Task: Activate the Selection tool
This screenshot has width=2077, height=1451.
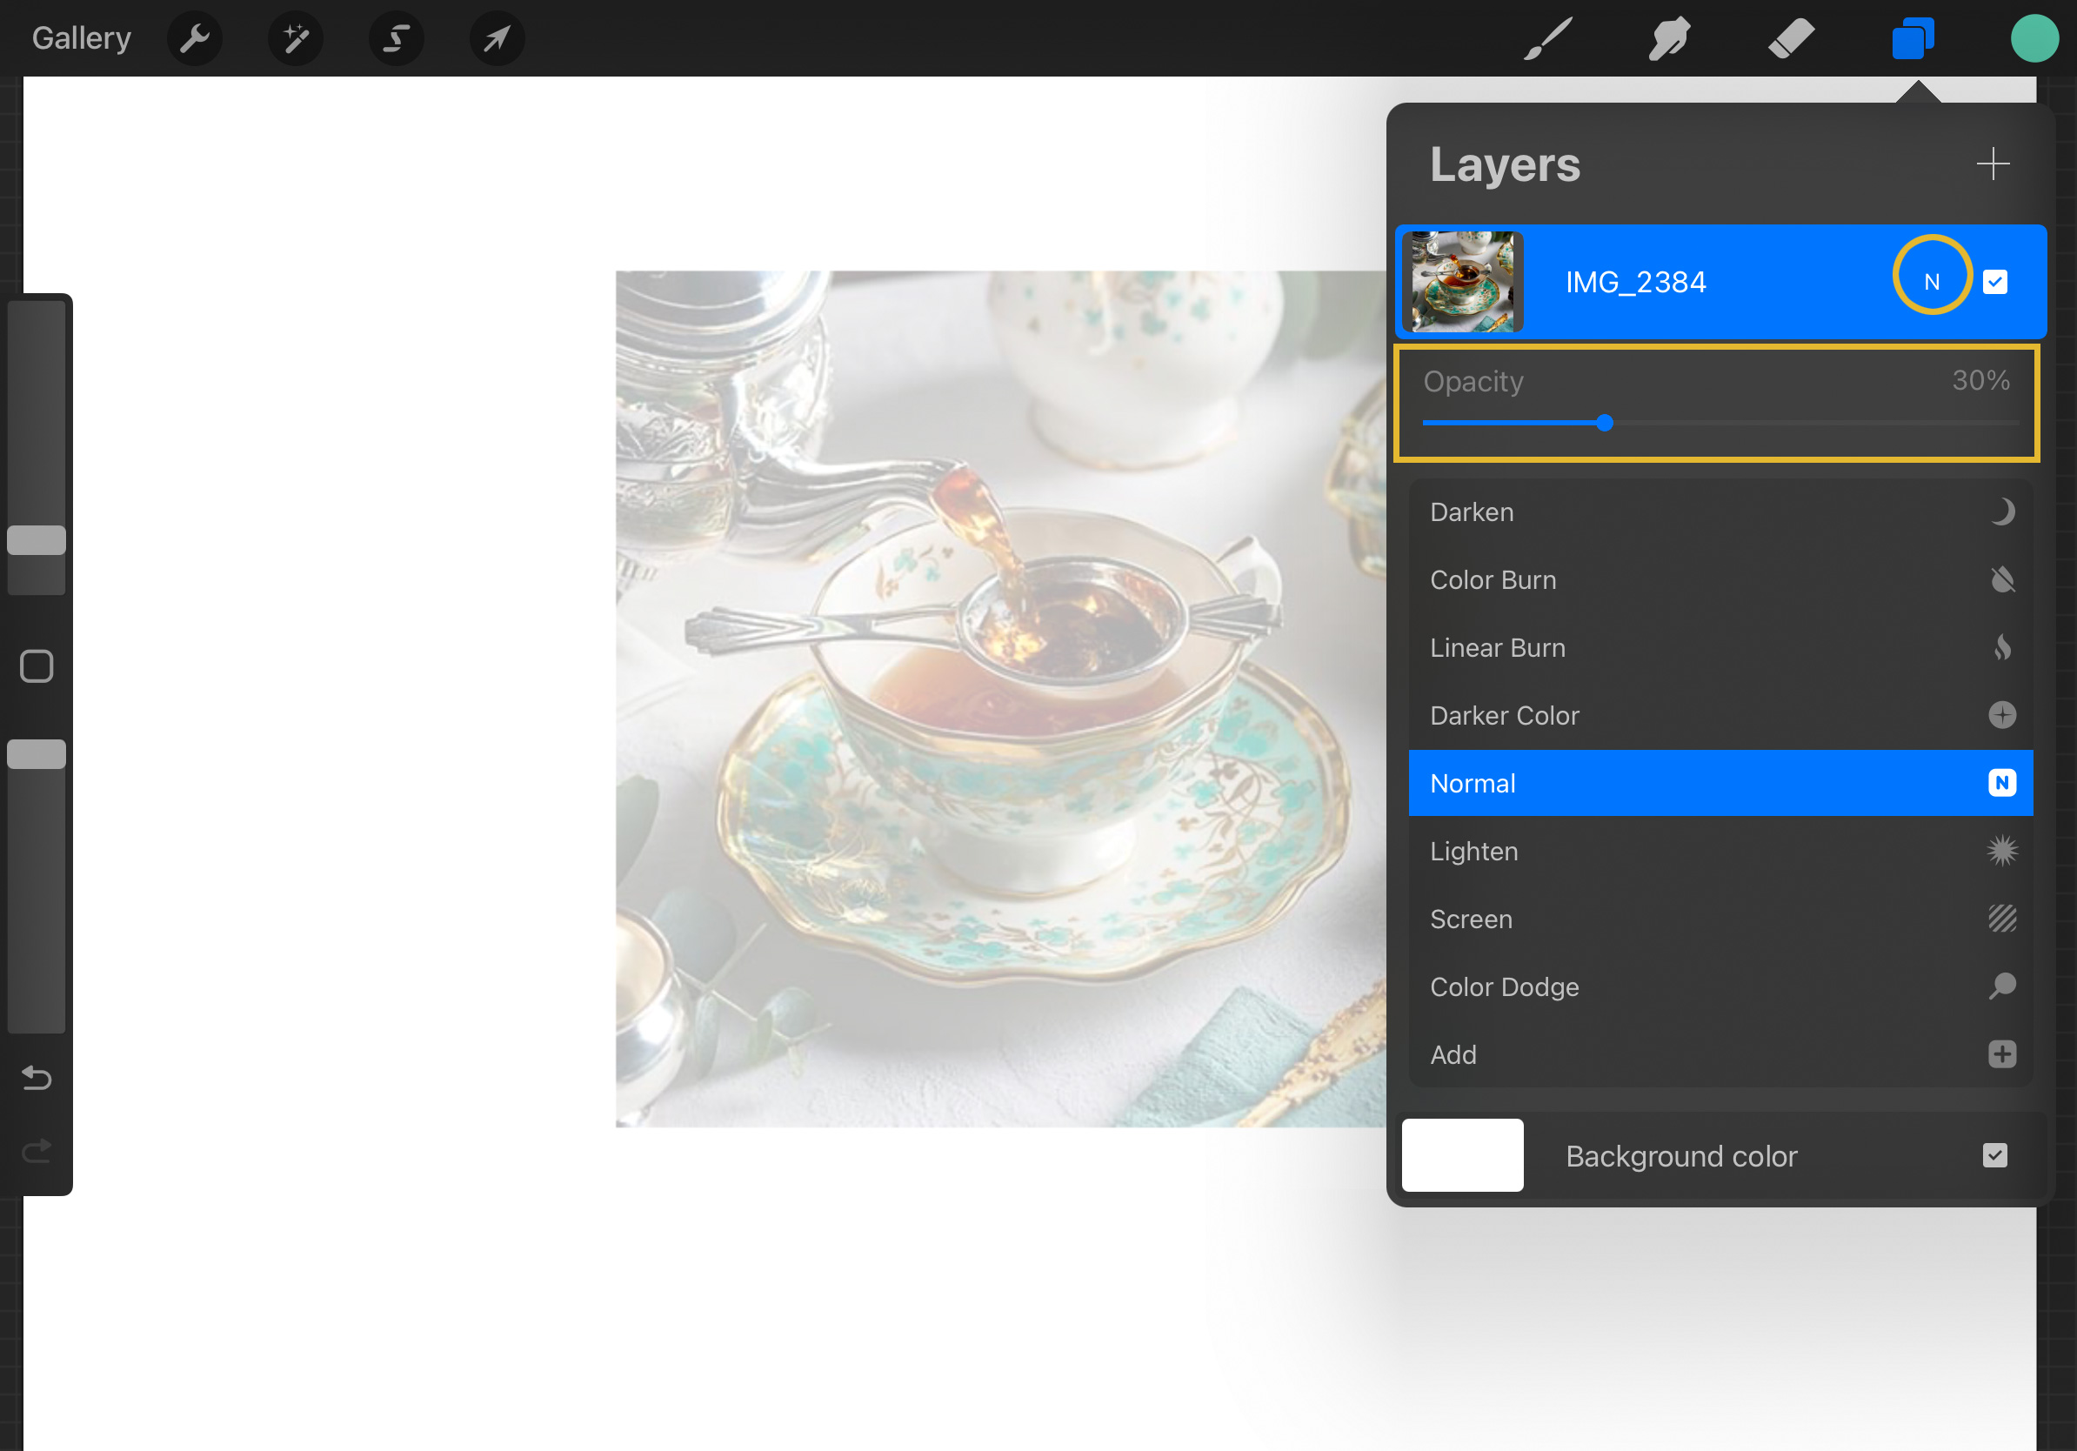Action: (x=397, y=39)
